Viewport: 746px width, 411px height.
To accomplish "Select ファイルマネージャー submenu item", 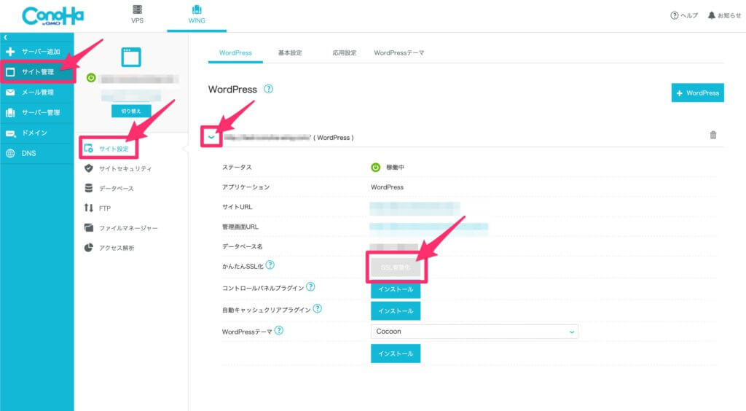I will [121, 228].
